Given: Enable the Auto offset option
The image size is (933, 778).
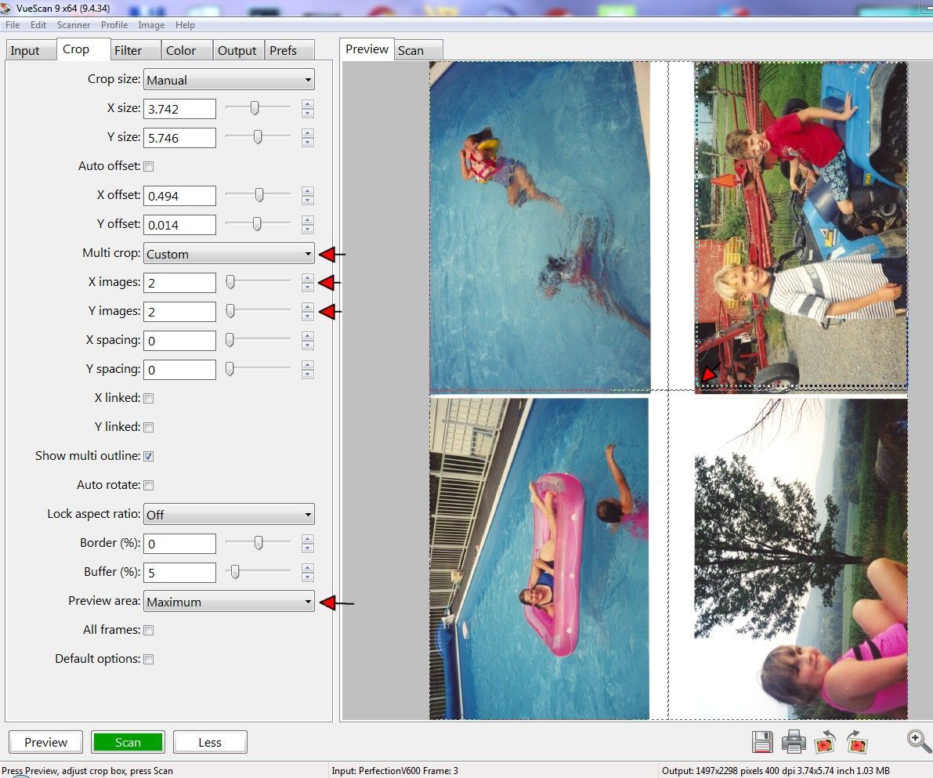Looking at the screenshot, I should tap(148, 165).
